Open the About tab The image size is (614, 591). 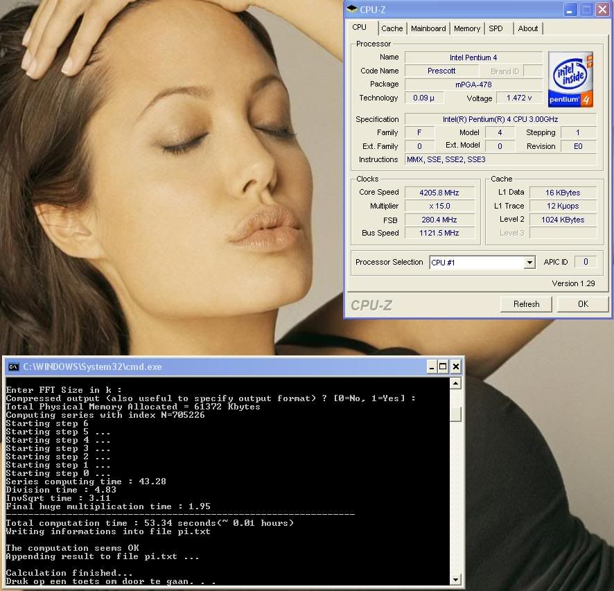(528, 28)
